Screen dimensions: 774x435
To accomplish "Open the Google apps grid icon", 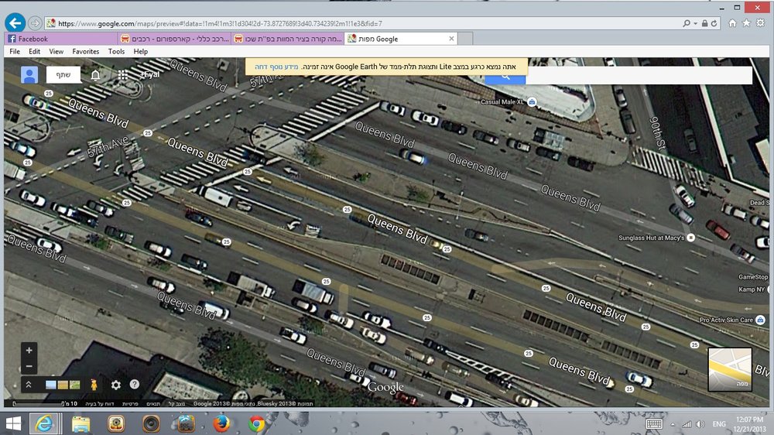I will [123, 75].
